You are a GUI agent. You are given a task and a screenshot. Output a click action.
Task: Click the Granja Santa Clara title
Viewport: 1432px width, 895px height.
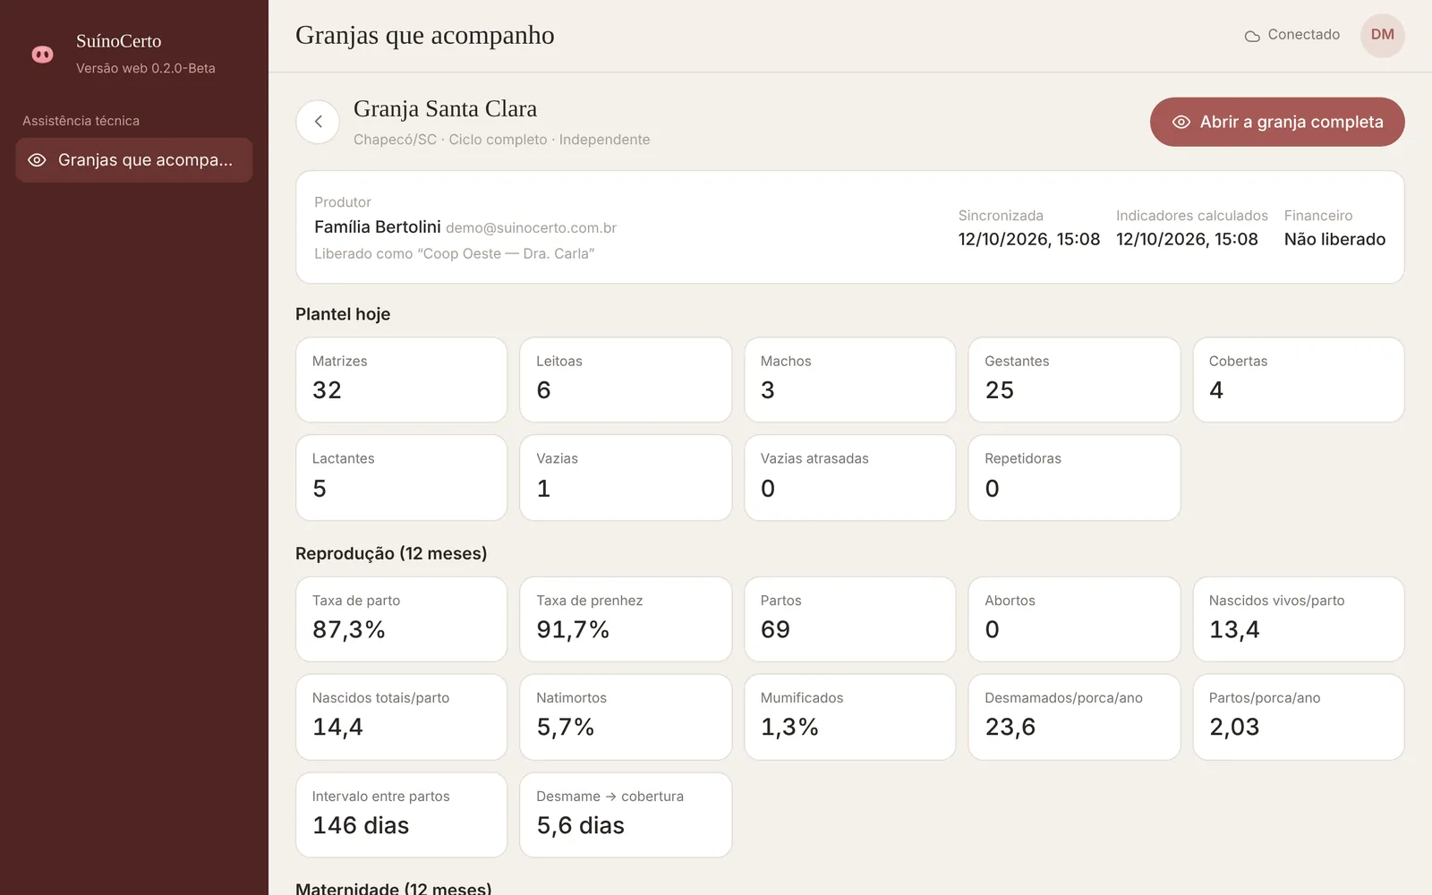tap(445, 109)
